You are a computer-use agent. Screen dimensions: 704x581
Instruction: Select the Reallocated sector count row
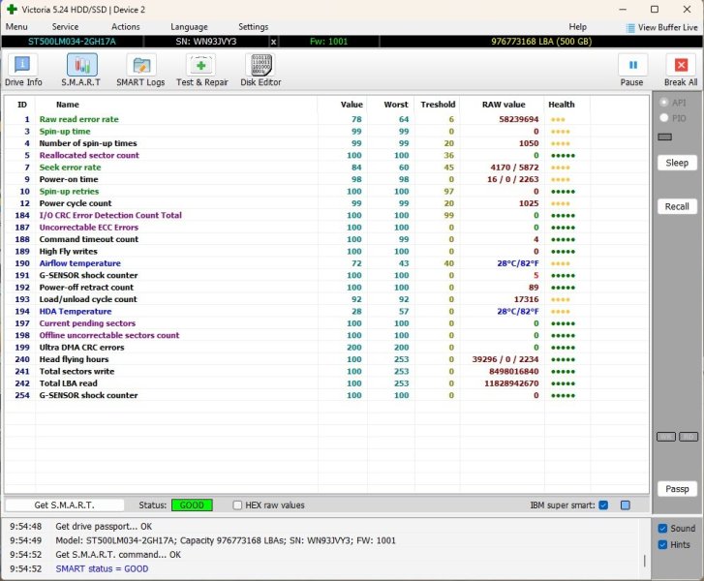click(x=89, y=155)
